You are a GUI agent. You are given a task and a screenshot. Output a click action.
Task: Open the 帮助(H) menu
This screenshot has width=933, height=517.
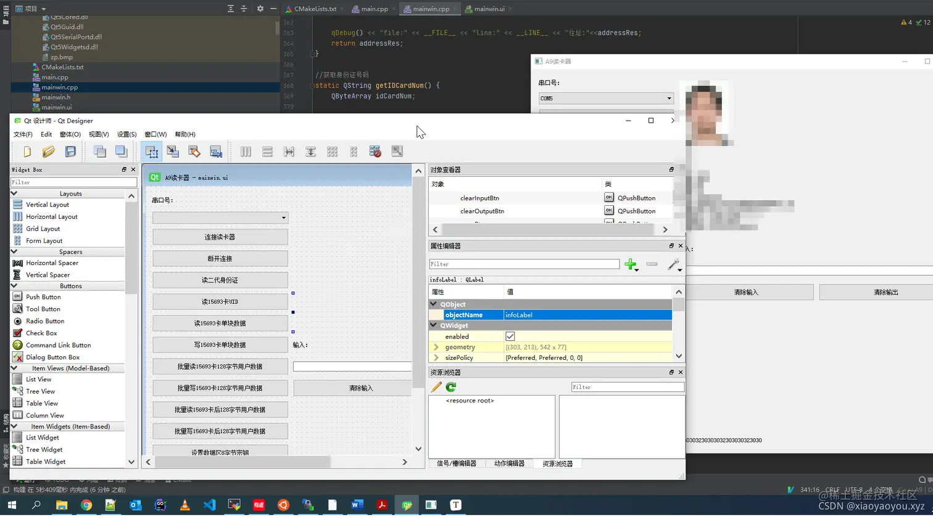pos(185,134)
